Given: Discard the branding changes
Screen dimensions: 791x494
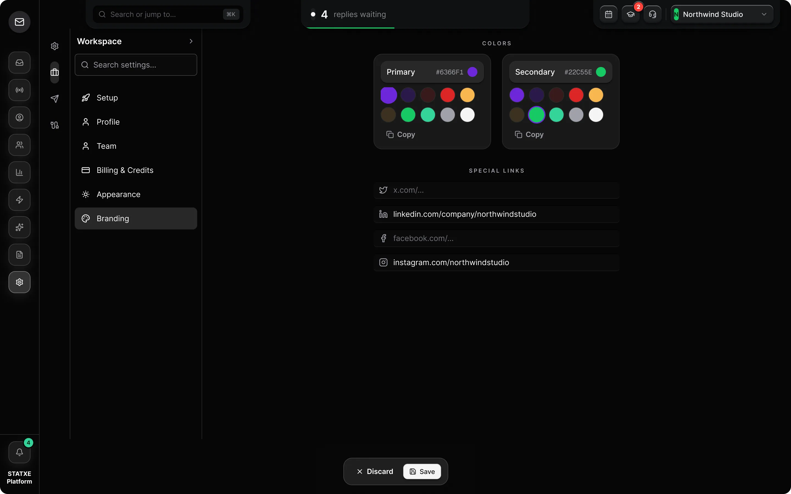Looking at the screenshot, I should click(x=375, y=471).
